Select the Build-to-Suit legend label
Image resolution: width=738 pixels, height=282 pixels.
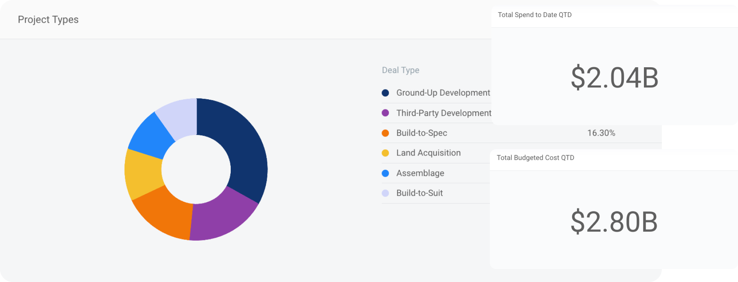pos(419,193)
